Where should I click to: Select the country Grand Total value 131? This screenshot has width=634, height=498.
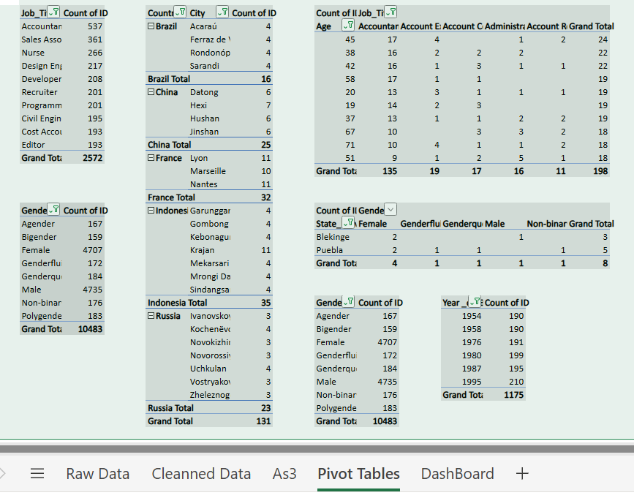point(252,421)
